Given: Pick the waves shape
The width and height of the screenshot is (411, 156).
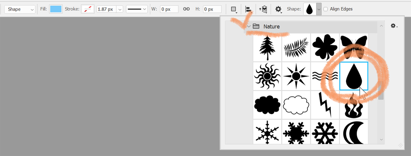Looking at the screenshot, I should click(325, 76).
